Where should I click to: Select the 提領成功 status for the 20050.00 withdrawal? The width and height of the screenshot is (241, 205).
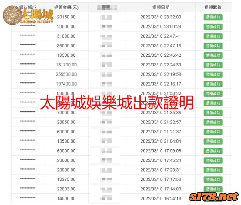[213, 122]
